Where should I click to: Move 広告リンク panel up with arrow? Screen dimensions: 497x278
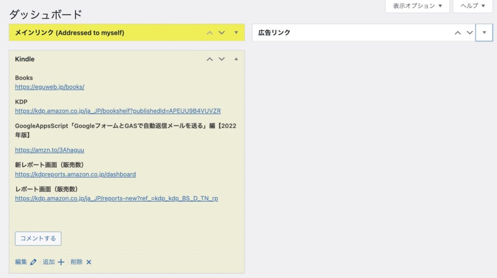click(458, 33)
